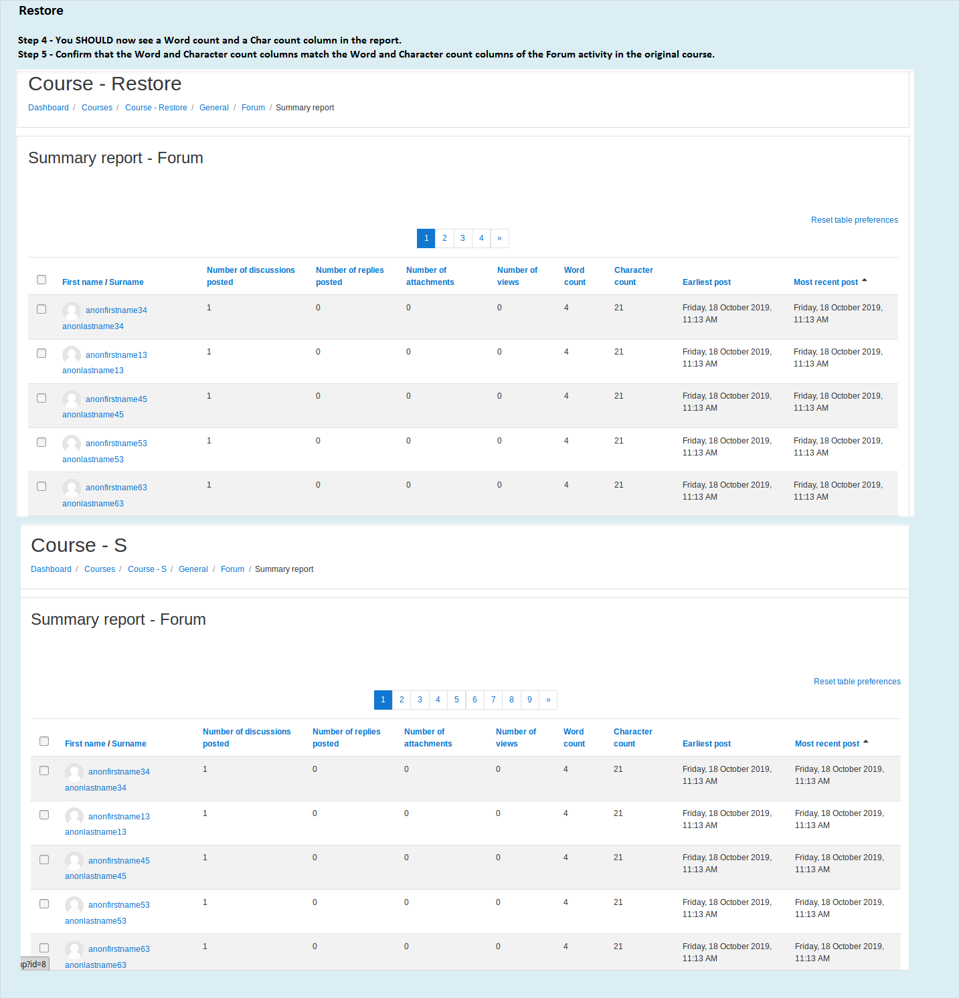959x998 pixels.
Task: Tick select-all checkbox in Course - S table header
Action: [x=44, y=741]
